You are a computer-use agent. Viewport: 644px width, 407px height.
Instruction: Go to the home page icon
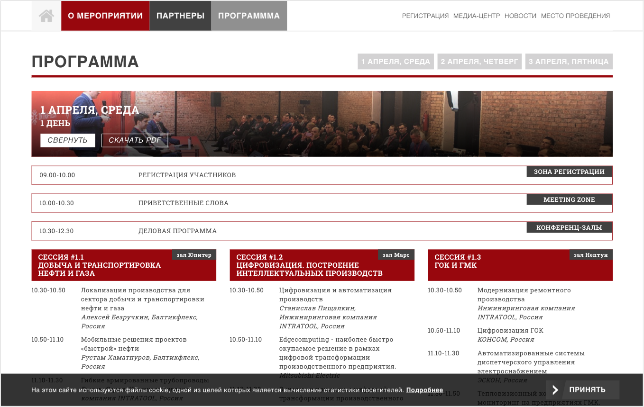[x=46, y=16]
